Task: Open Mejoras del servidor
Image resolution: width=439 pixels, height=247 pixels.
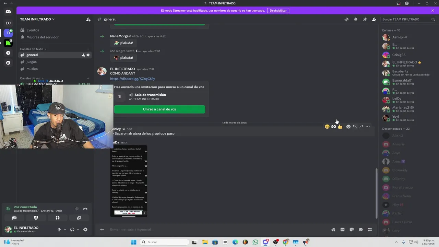Action: (55, 37)
